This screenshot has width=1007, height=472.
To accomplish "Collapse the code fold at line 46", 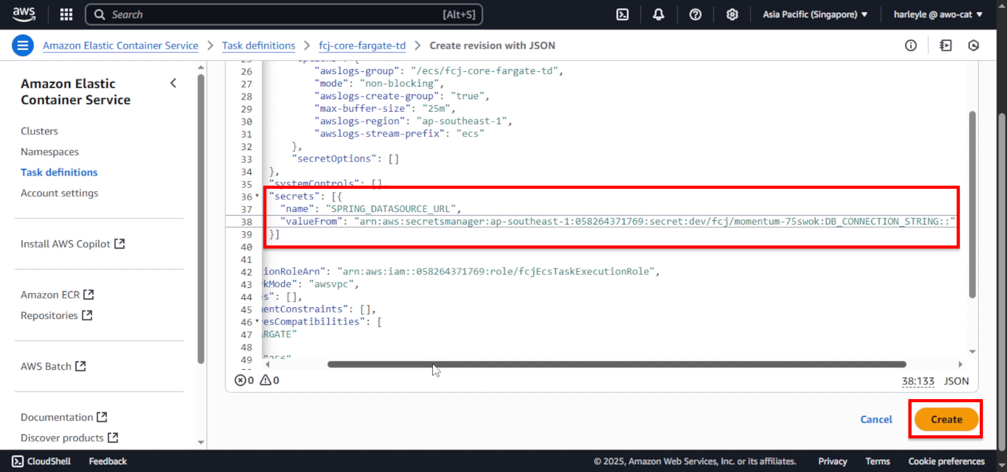I will point(257,321).
